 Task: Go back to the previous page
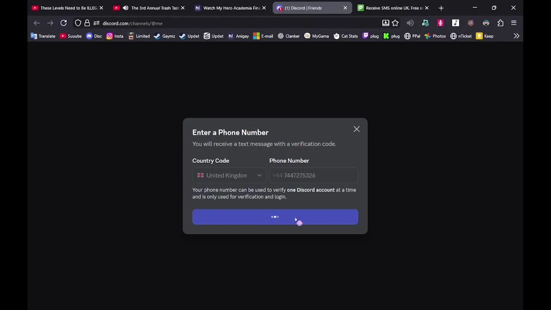point(37,23)
